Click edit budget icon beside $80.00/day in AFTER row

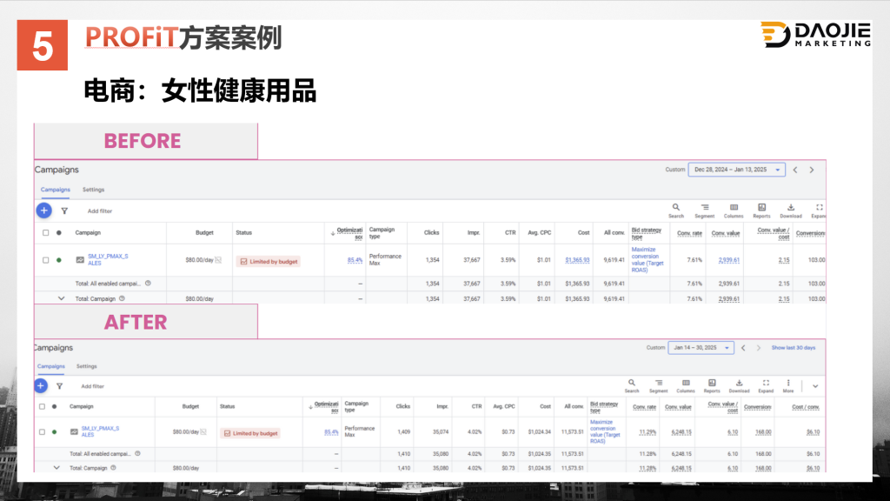203,431
